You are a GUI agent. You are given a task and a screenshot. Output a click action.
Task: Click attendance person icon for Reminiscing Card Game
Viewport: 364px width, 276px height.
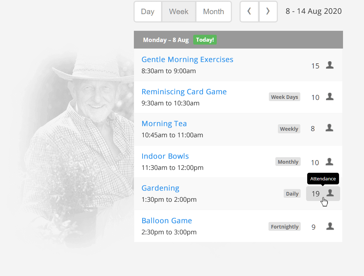[x=330, y=97]
